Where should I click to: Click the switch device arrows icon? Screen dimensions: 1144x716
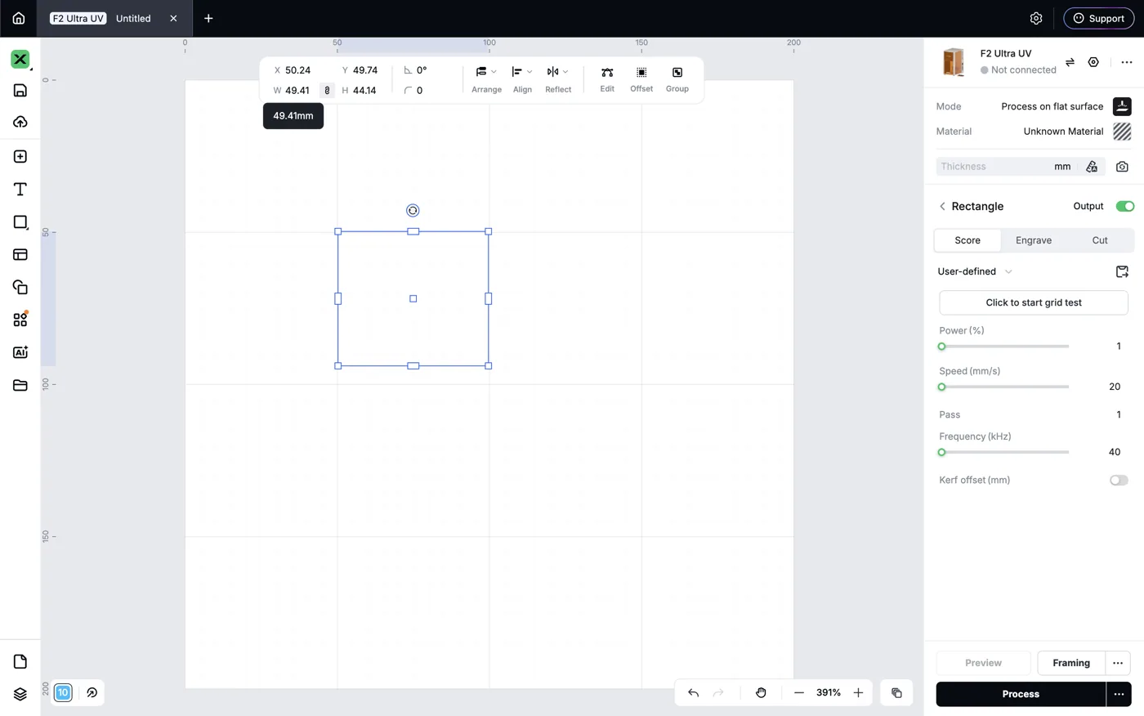pyautogui.click(x=1070, y=62)
